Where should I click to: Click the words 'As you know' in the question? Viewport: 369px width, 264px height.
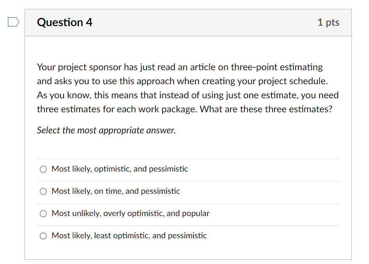pyautogui.click(x=58, y=95)
